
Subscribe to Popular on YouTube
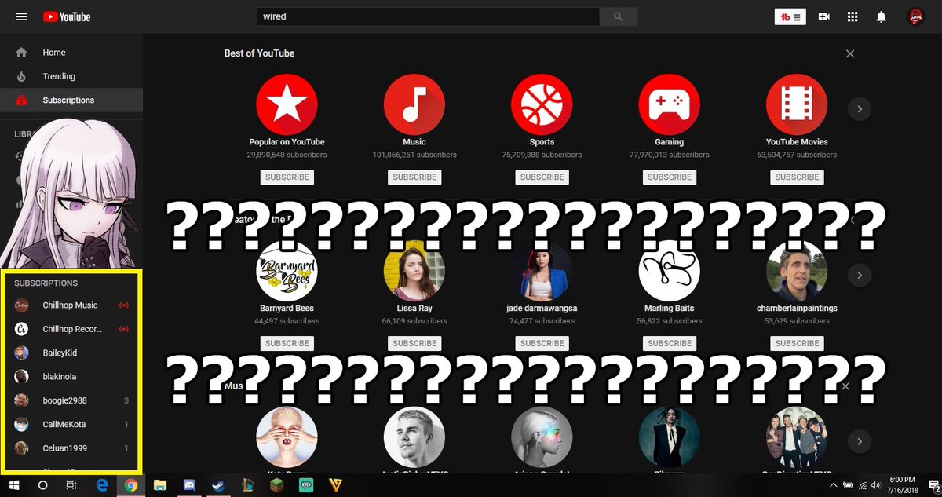tap(287, 177)
